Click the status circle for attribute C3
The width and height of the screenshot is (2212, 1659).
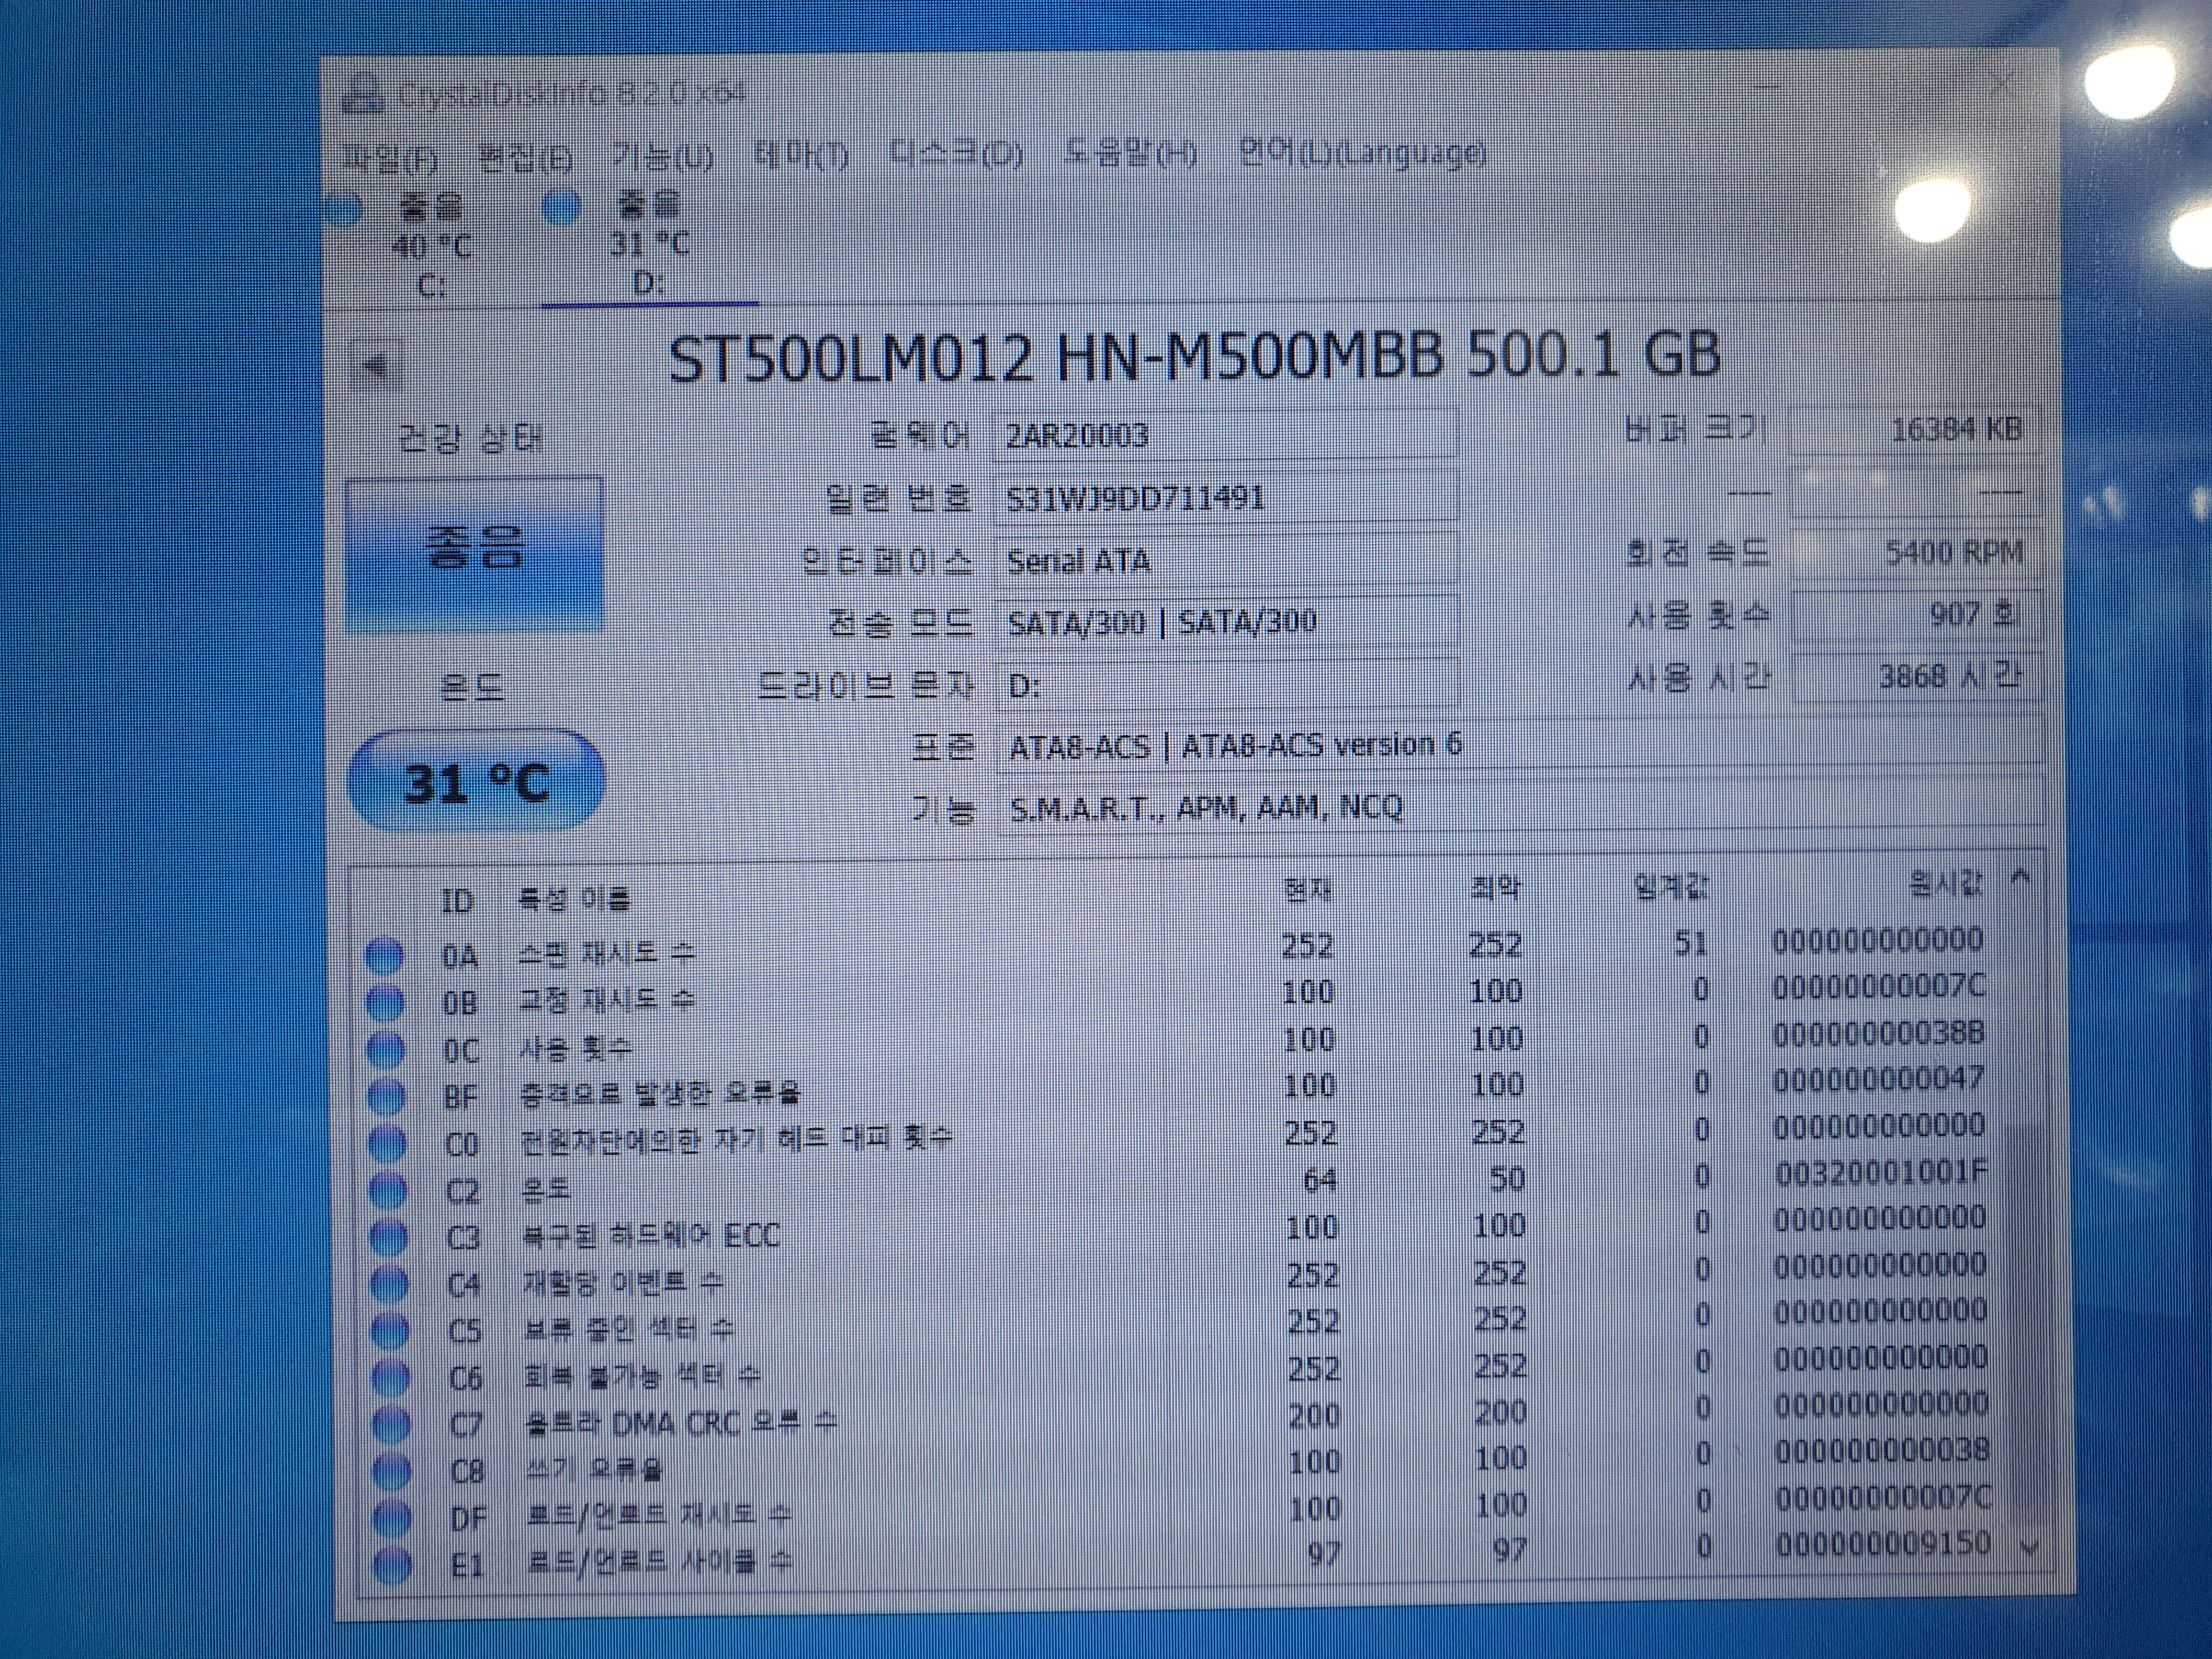click(x=388, y=1238)
